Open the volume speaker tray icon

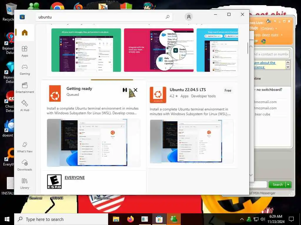point(263,219)
